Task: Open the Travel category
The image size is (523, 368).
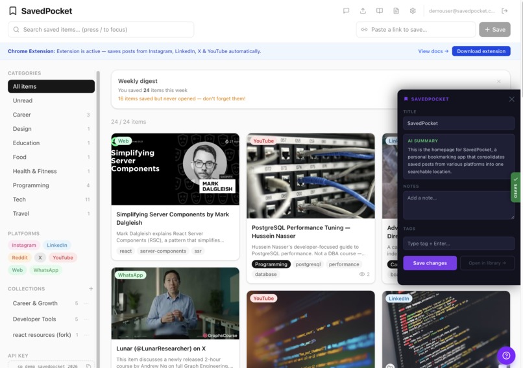Action: [51, 214]
